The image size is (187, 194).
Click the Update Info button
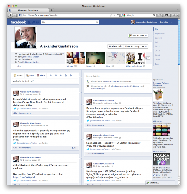click(116, 46)
